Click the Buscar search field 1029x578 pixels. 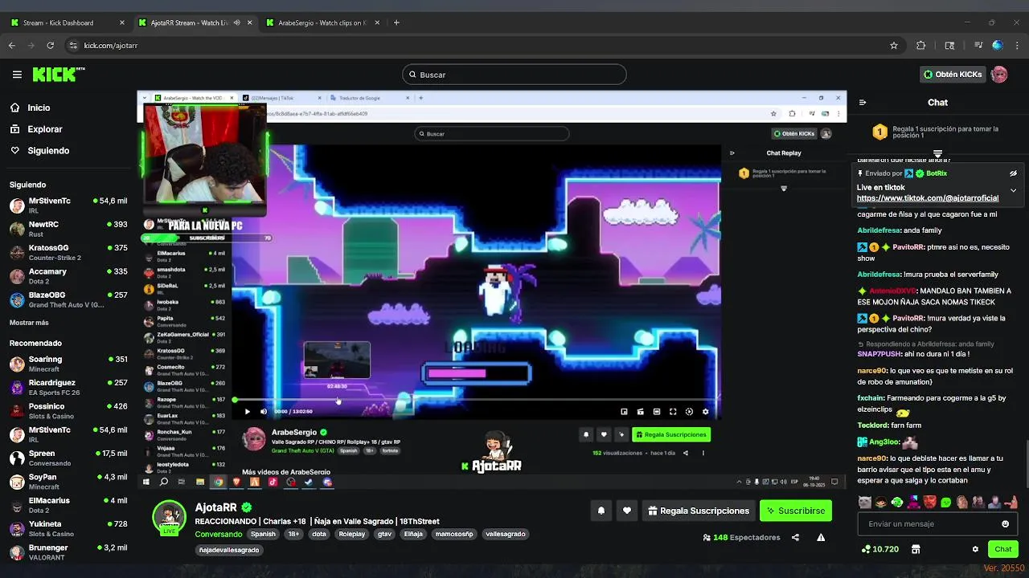(514, 75)
